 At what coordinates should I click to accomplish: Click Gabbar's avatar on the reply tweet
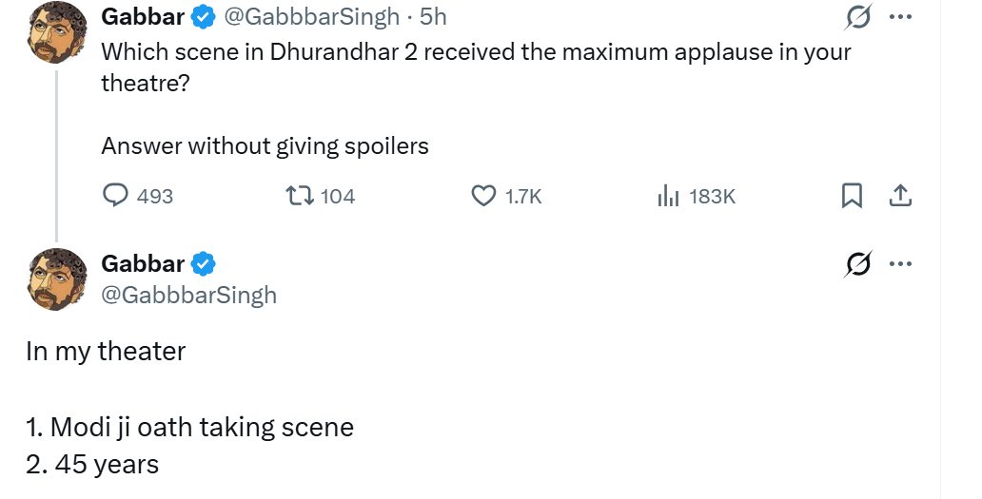[x=58, y=278]
